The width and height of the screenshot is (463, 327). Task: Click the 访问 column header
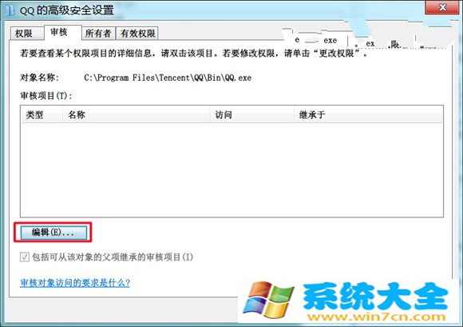[251, 114]
